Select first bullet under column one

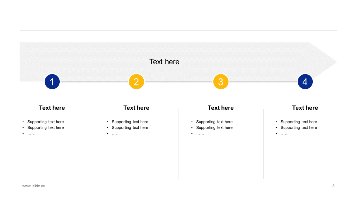(45, 122)
